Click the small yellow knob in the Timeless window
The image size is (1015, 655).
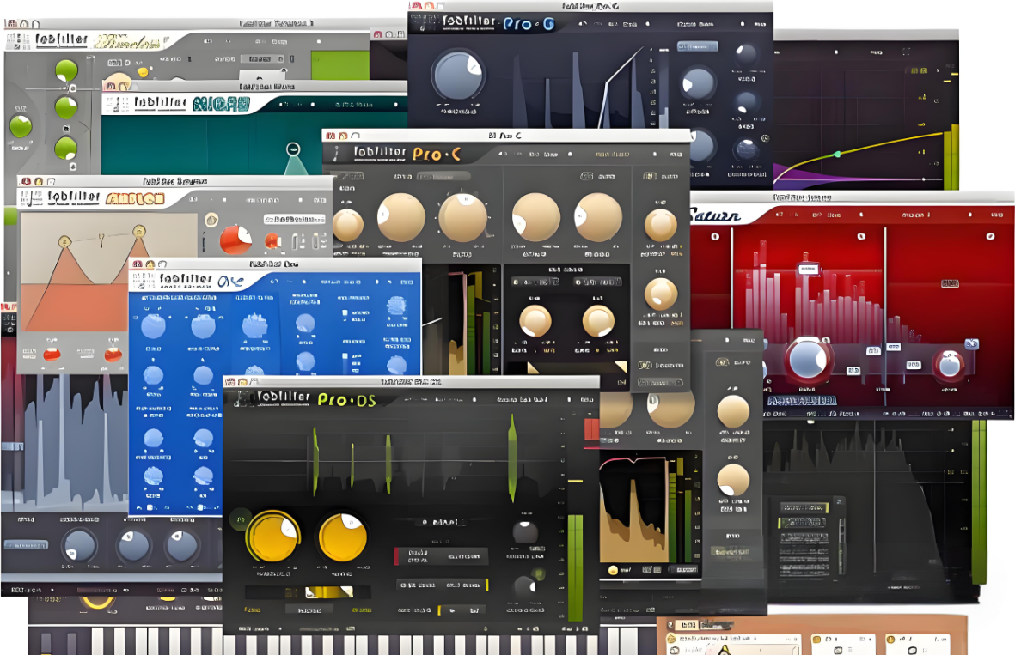(143, 72)
